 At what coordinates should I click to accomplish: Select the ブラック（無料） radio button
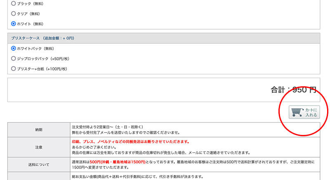(x=13, y=3)
